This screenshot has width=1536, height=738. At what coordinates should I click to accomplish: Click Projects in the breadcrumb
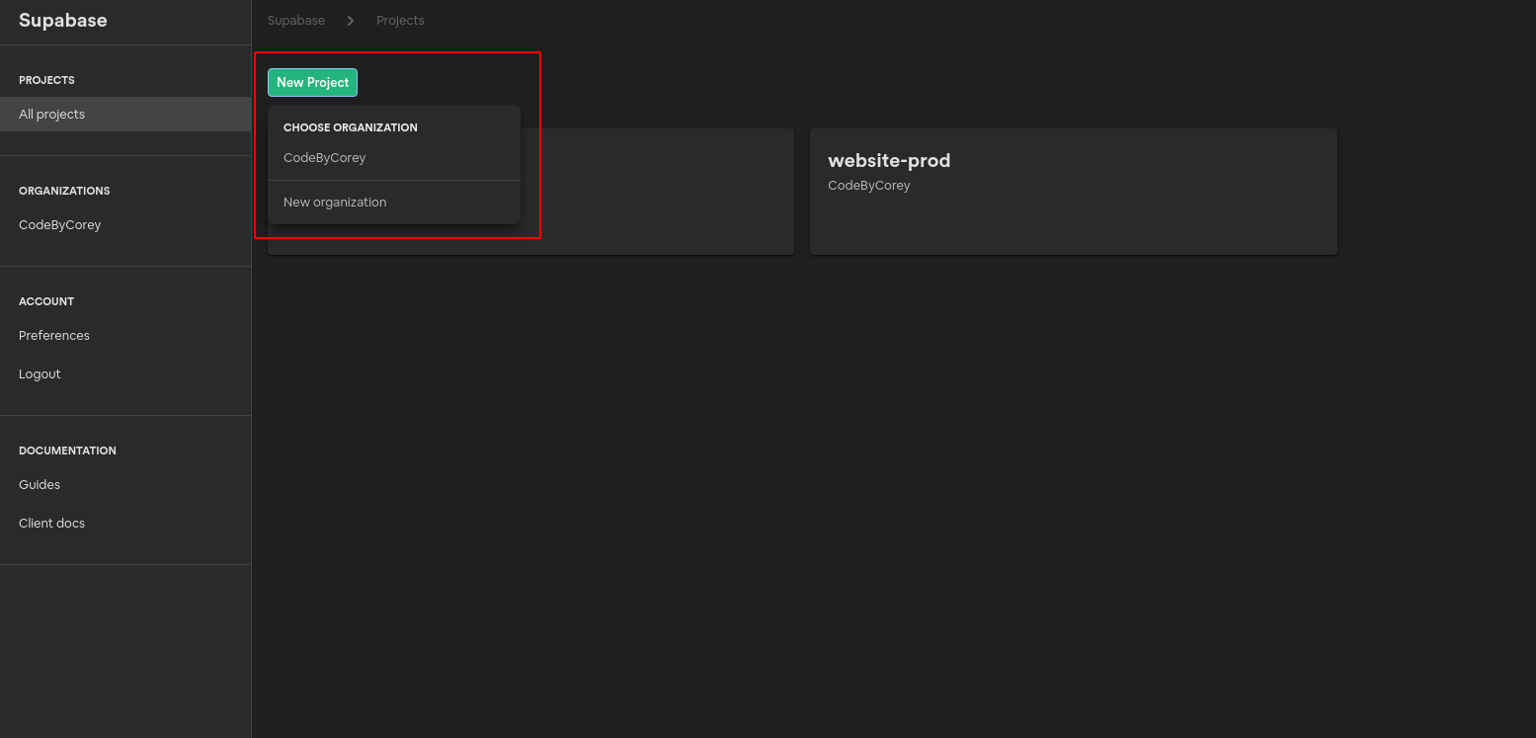tap(399, 20)
